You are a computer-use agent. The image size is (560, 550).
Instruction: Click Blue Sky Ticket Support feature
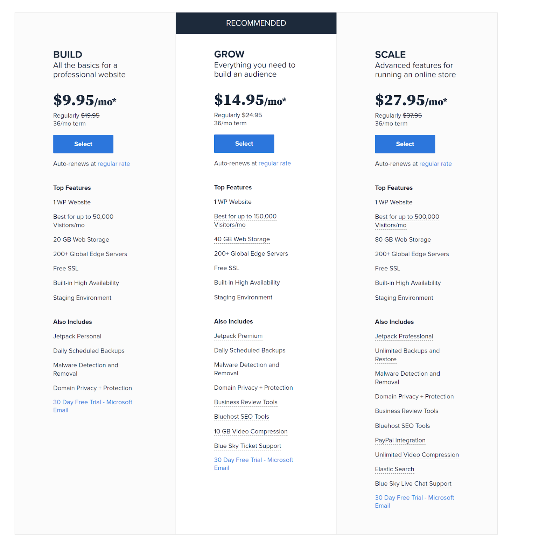click(x=248, y=446)
